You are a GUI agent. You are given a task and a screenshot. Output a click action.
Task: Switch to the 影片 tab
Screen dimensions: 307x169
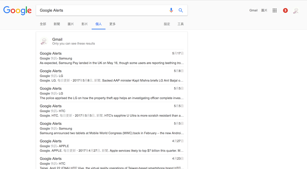pyautogui.click(x=84, y=24)
